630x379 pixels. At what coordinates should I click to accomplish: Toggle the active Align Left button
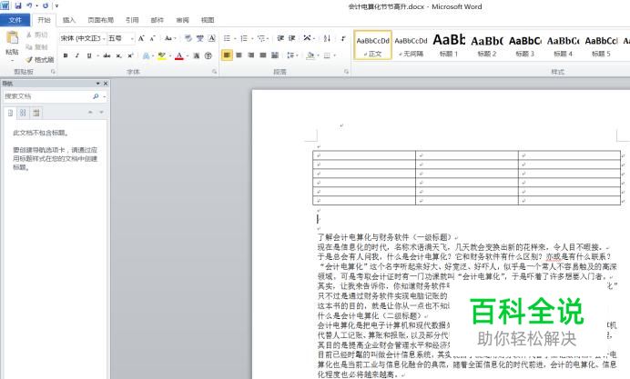[x=227, y=55]
